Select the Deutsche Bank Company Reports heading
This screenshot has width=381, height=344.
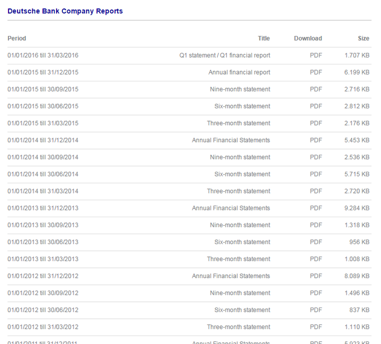(x=65, y=11)
